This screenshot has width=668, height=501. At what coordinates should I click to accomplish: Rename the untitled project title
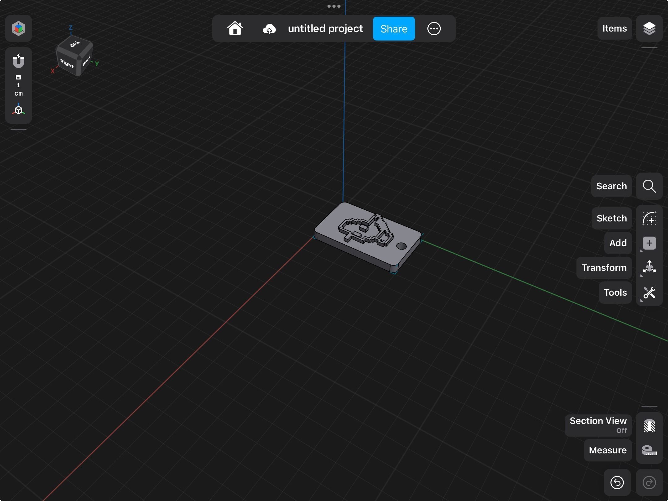click(x=325, y=28)
